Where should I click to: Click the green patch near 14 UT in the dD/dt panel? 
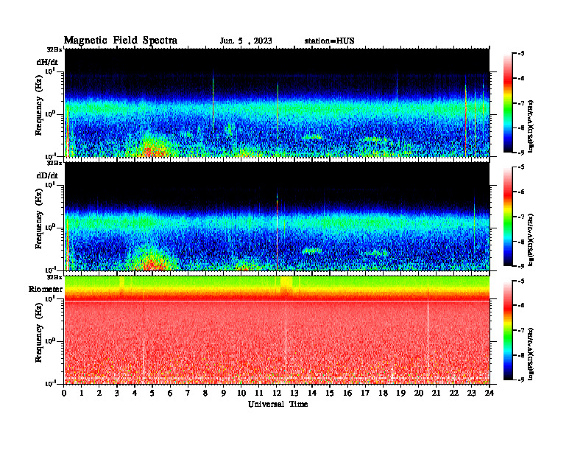click(312, 251)
